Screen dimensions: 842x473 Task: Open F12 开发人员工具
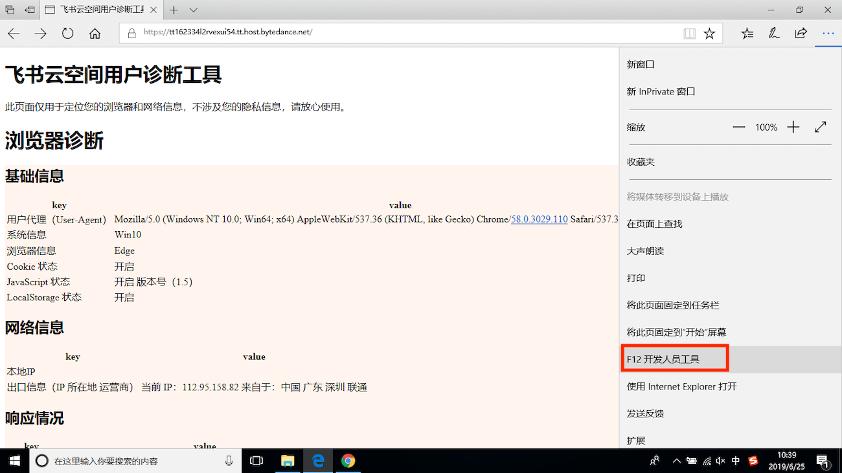[x=731, y=359]
